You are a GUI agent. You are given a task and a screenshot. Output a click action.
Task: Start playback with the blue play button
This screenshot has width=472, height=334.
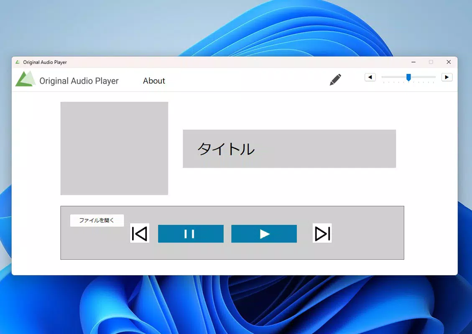point(264,233)
